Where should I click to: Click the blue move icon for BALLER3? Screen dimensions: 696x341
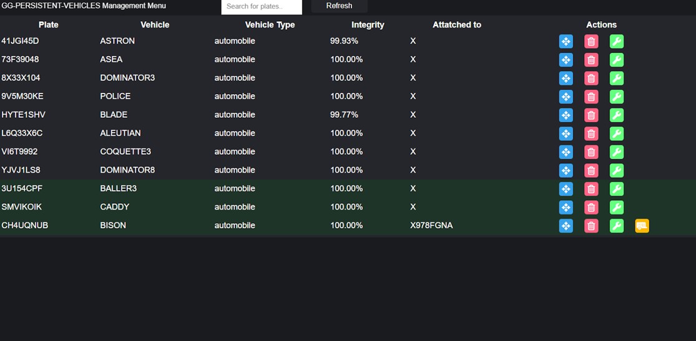[x=566, y=189]
